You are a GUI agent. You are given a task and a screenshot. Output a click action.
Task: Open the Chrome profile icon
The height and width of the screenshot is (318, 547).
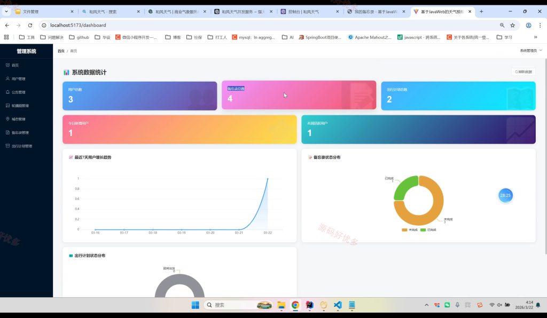[x=528, y=25]
